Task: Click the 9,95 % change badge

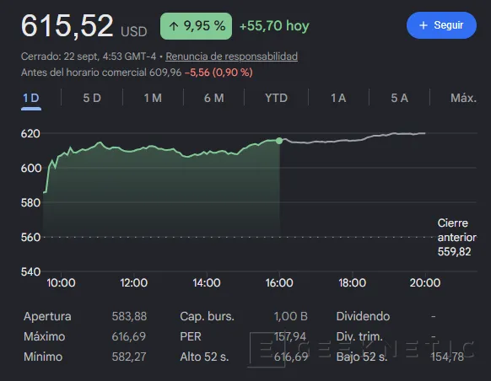Action: pos(196,26)
